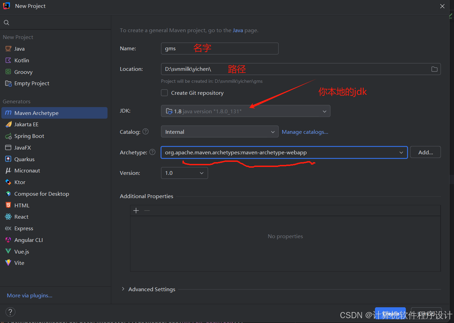
Task: Select the Groovy icon
Action: point(9,72)
